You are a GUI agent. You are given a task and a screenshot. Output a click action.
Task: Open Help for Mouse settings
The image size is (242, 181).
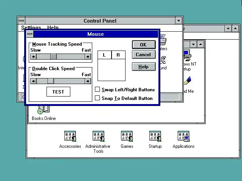click(x=144, y=67)
